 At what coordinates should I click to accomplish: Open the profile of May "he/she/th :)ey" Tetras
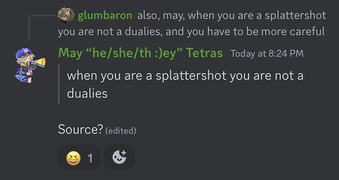pos(141,53)
